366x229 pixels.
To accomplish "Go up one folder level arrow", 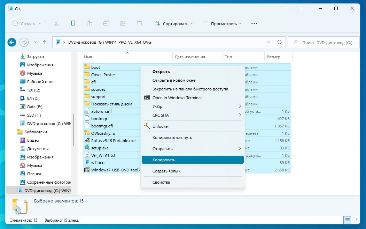I will point(45,42).
